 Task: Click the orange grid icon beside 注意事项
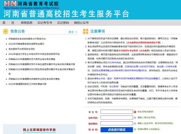point(86,31)
